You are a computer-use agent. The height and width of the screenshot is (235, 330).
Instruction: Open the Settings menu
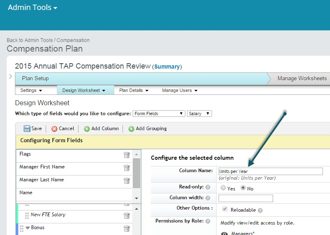pyautogui.click(x=31, y=90)
